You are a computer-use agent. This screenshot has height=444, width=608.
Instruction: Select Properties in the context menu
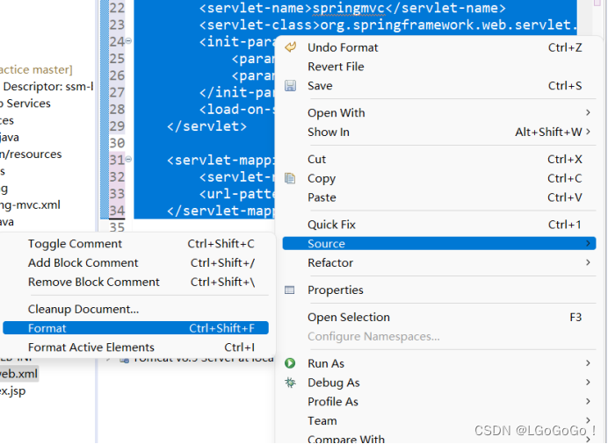coord(439,290)
